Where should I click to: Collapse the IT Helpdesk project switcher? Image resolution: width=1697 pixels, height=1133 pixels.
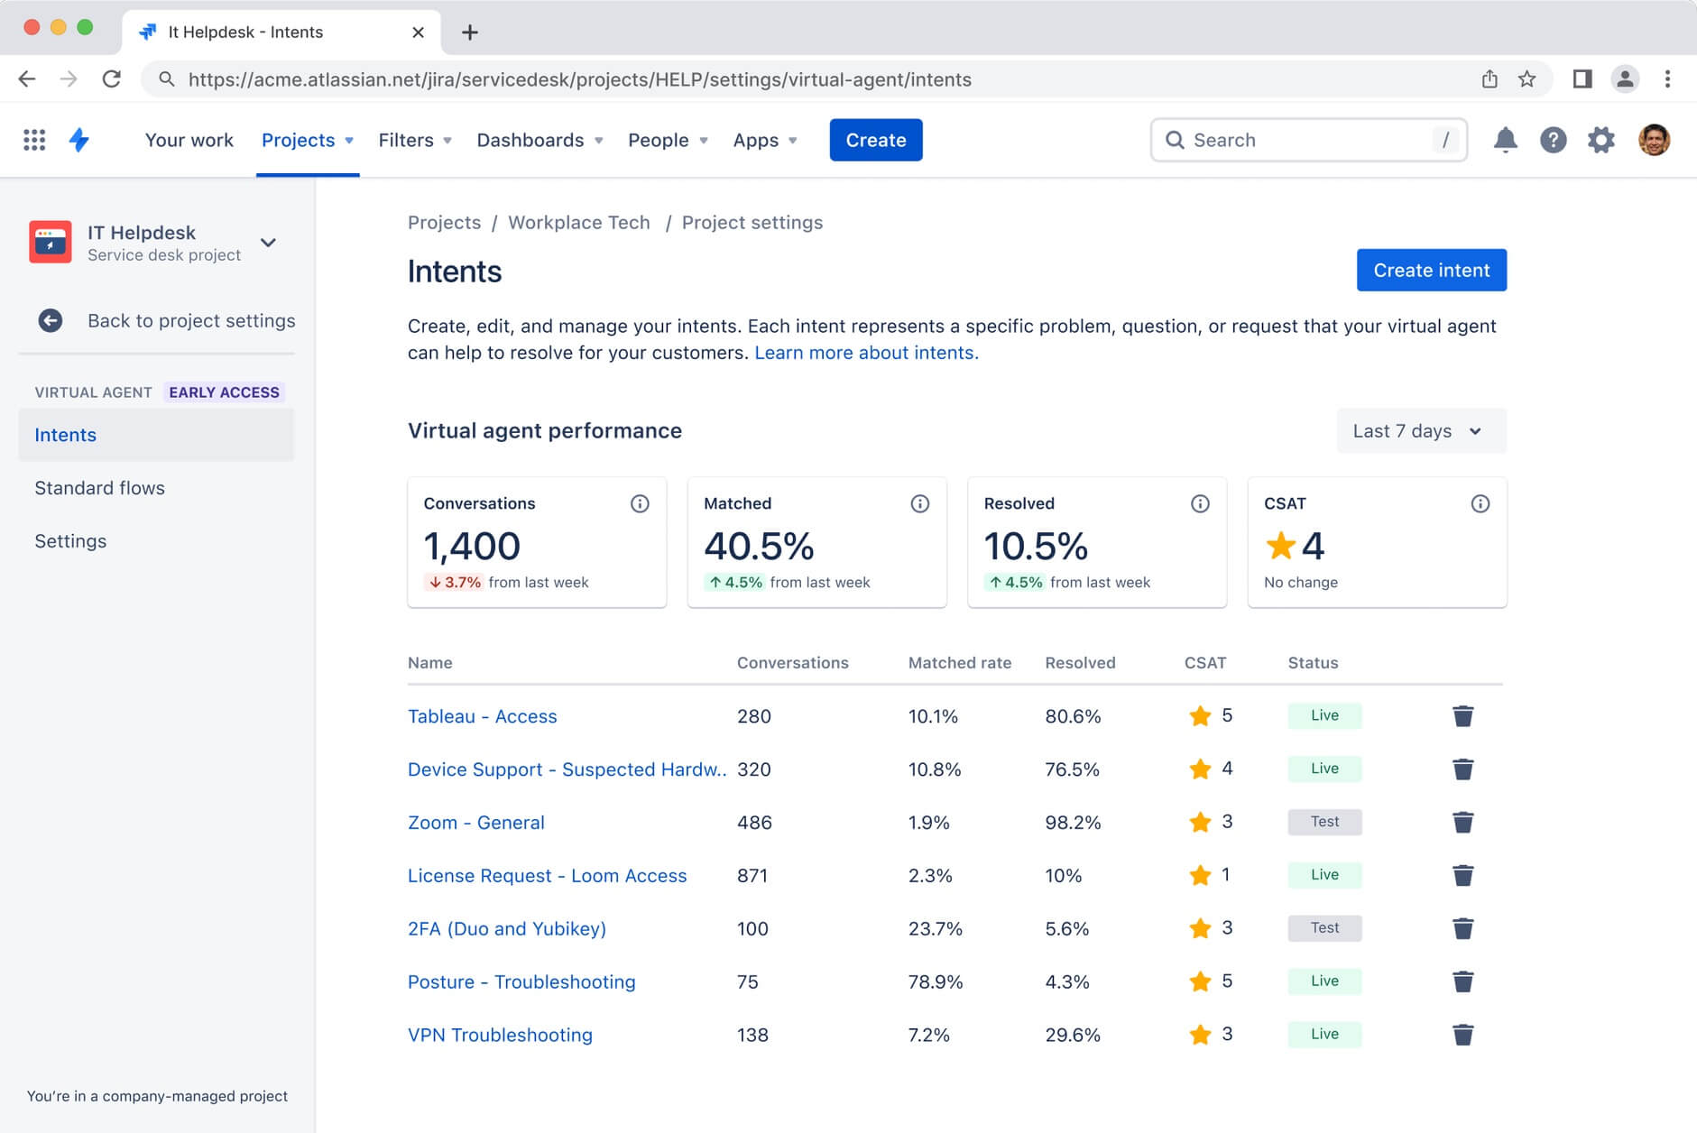[x=268, y=243]
